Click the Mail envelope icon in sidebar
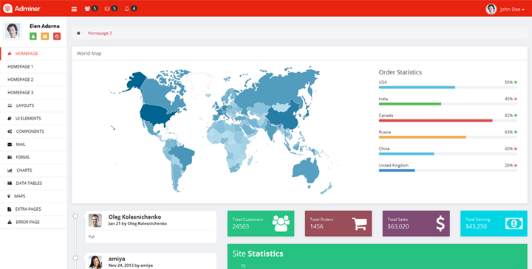 pos(10,144)
